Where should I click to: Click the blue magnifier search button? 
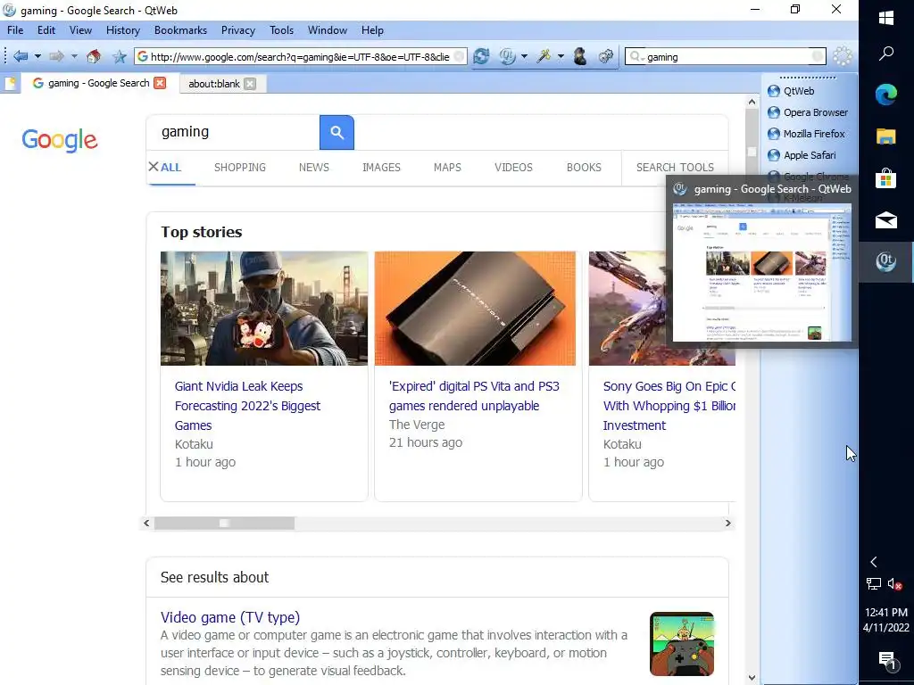point(337,132)
